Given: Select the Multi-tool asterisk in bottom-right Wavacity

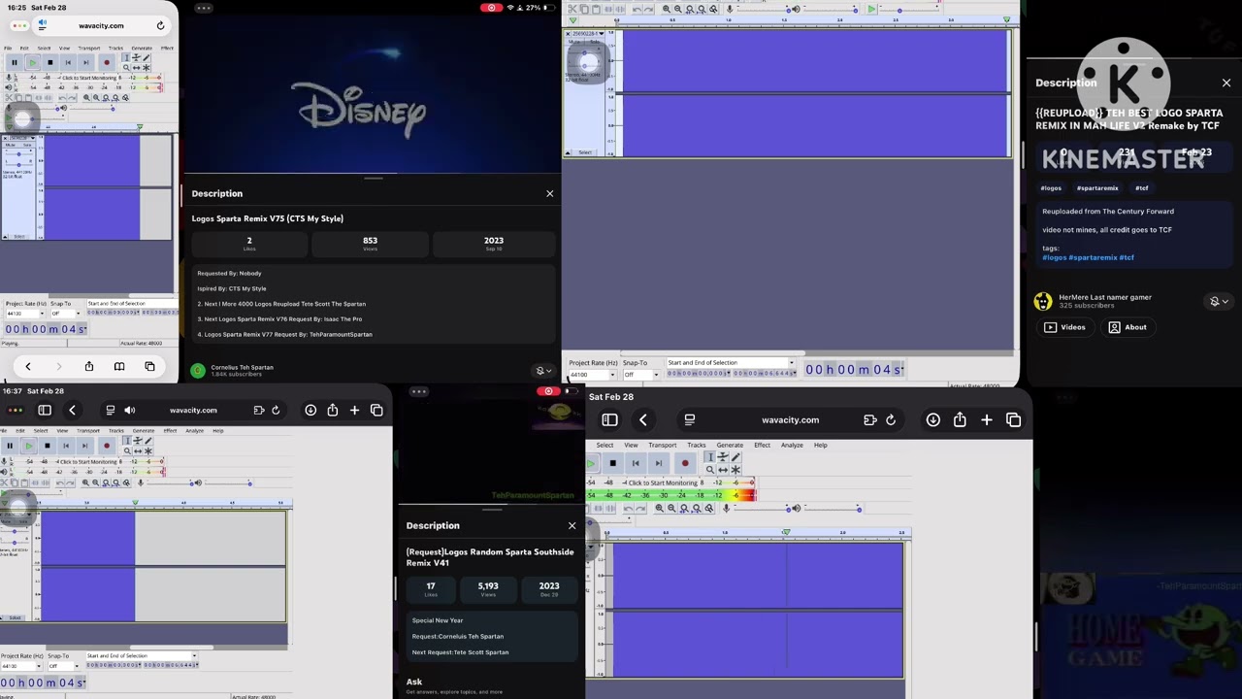Looking at the screenshot, I should 735,470.
